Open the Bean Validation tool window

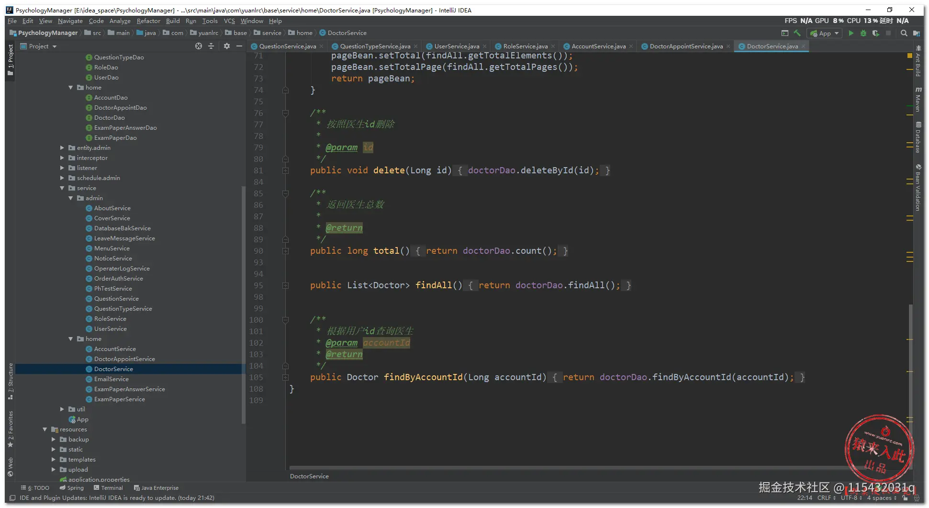pyautogui.click(x=918, y=187)
